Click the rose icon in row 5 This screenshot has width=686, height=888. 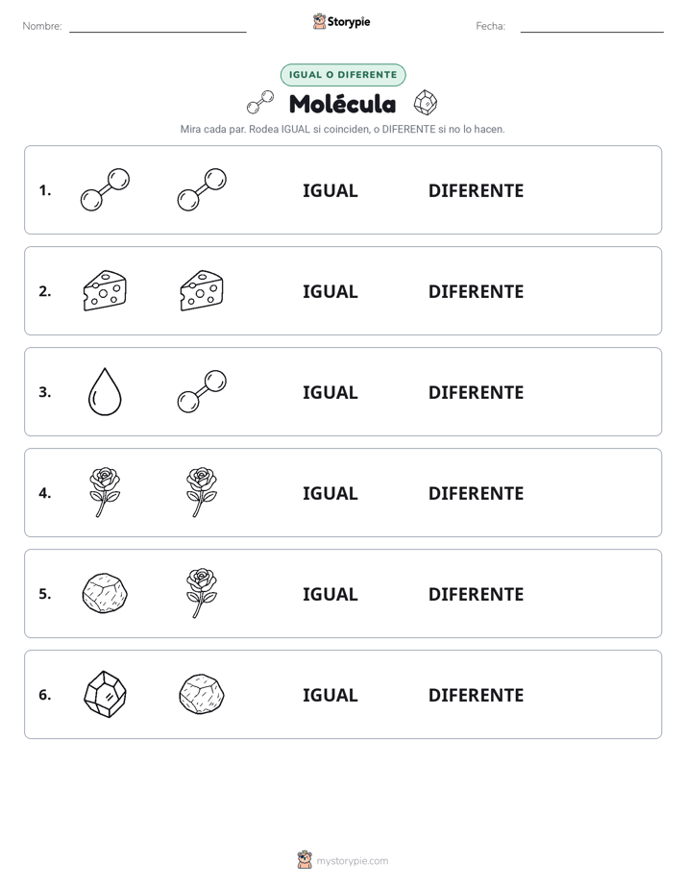[x=202, y=593]
